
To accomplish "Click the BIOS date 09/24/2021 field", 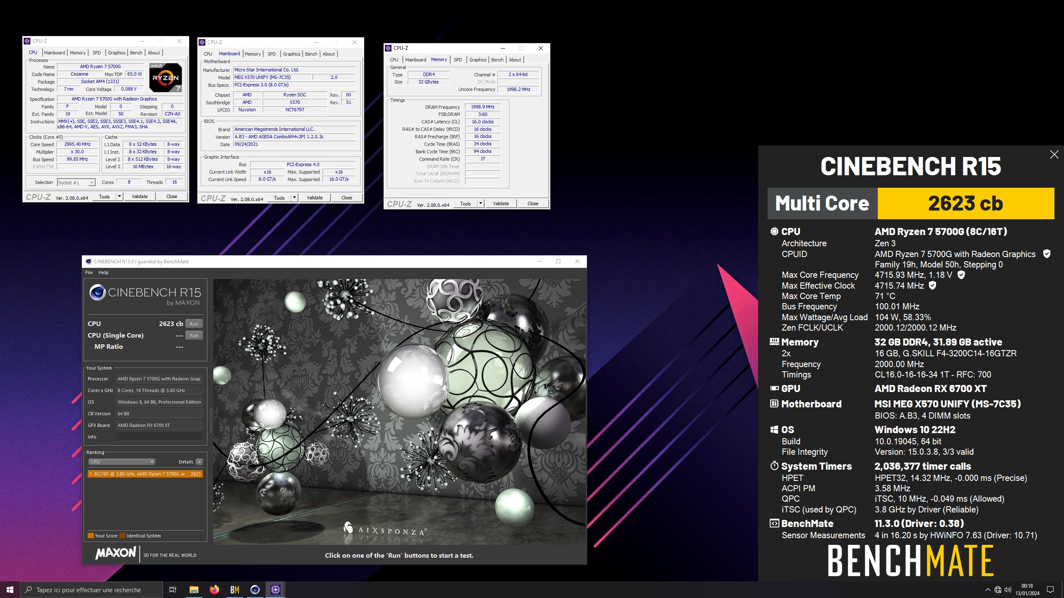I will [294, 145].
